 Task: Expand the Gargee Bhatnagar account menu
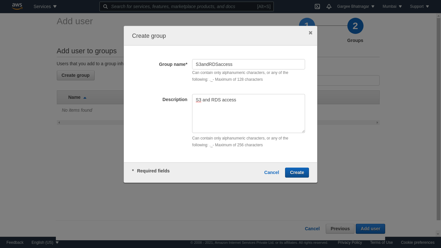pos(356,6)
